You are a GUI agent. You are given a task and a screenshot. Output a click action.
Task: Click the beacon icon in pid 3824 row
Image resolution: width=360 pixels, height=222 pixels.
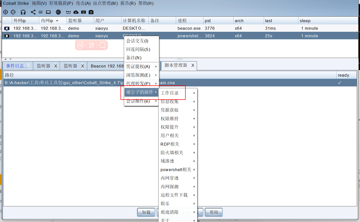pos(7,36)
